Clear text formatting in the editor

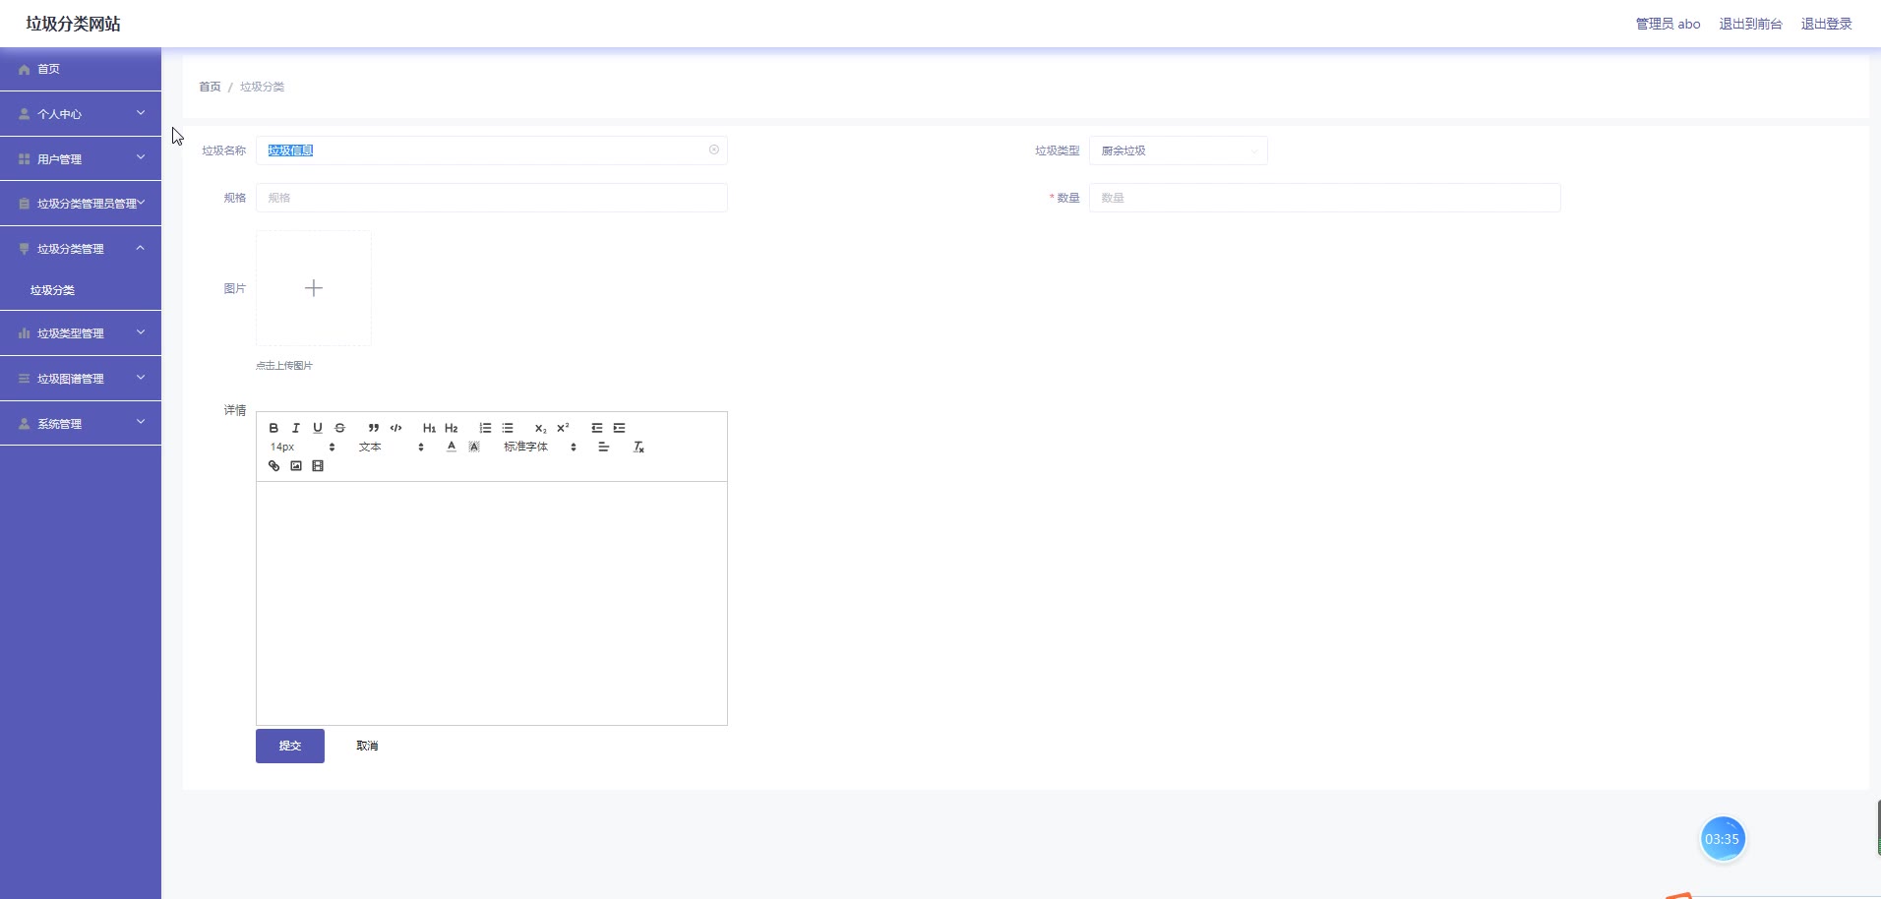click(638, 447)
